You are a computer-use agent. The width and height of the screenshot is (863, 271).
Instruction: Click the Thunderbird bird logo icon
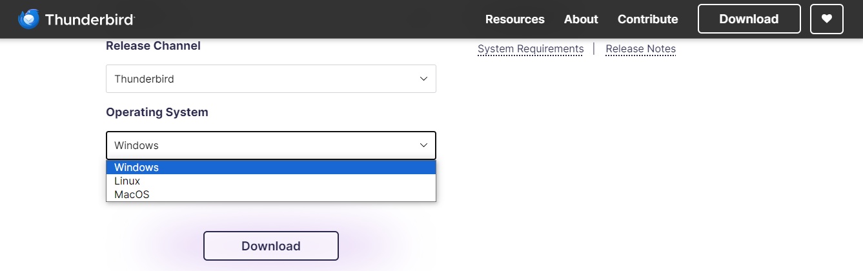click(29, 19)
